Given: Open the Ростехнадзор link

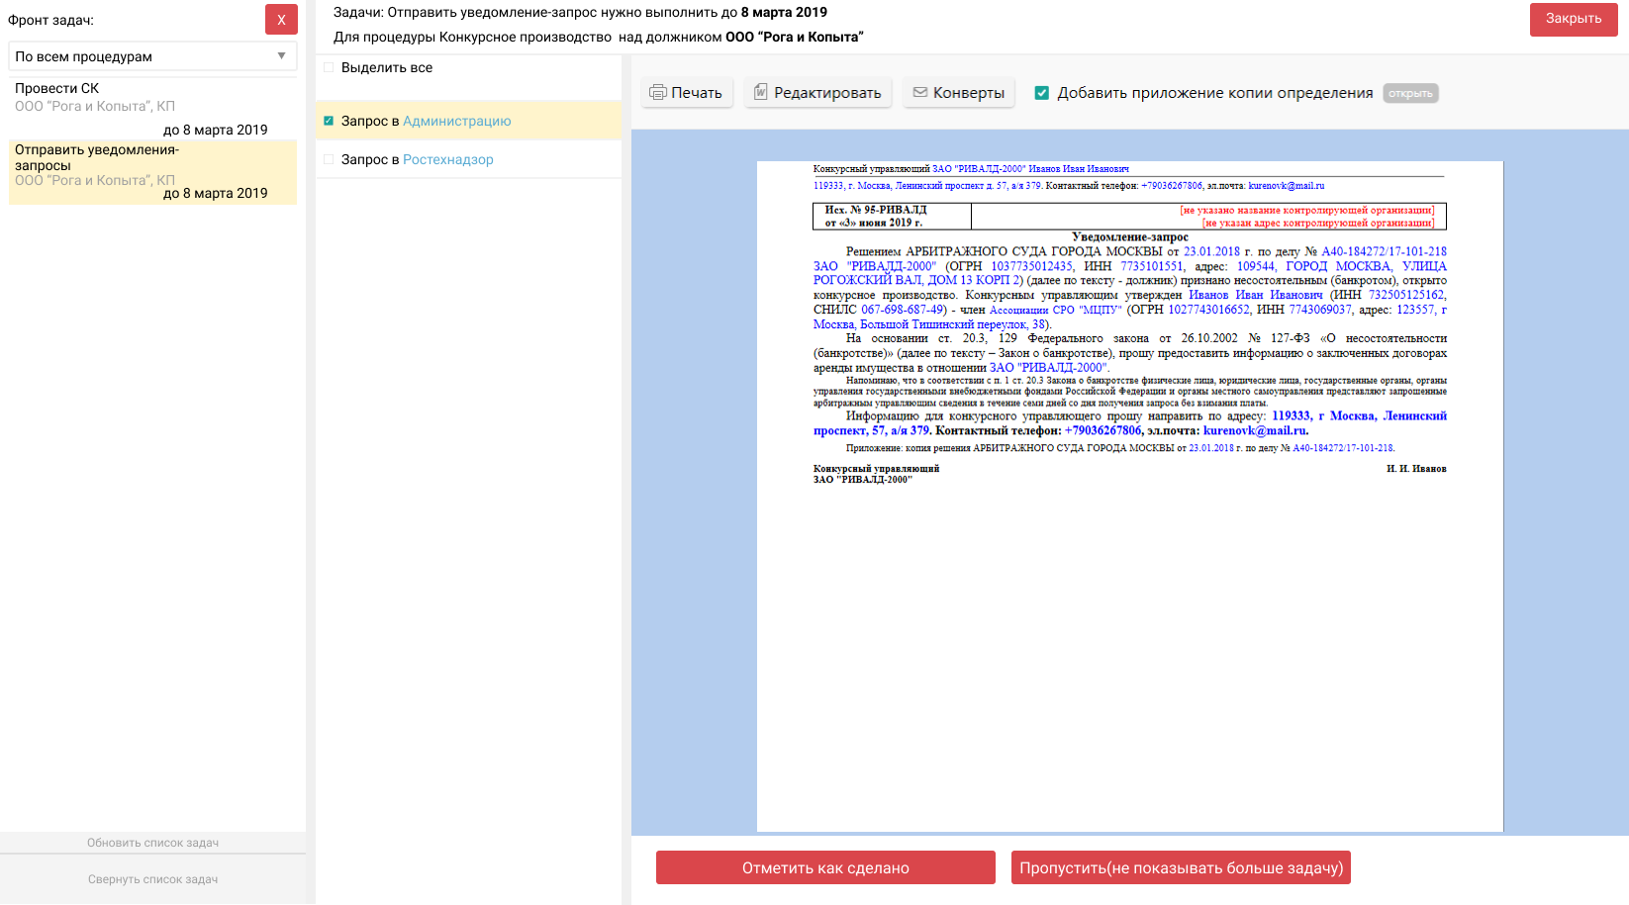Looking at the screenshot, I should point(447,159).
